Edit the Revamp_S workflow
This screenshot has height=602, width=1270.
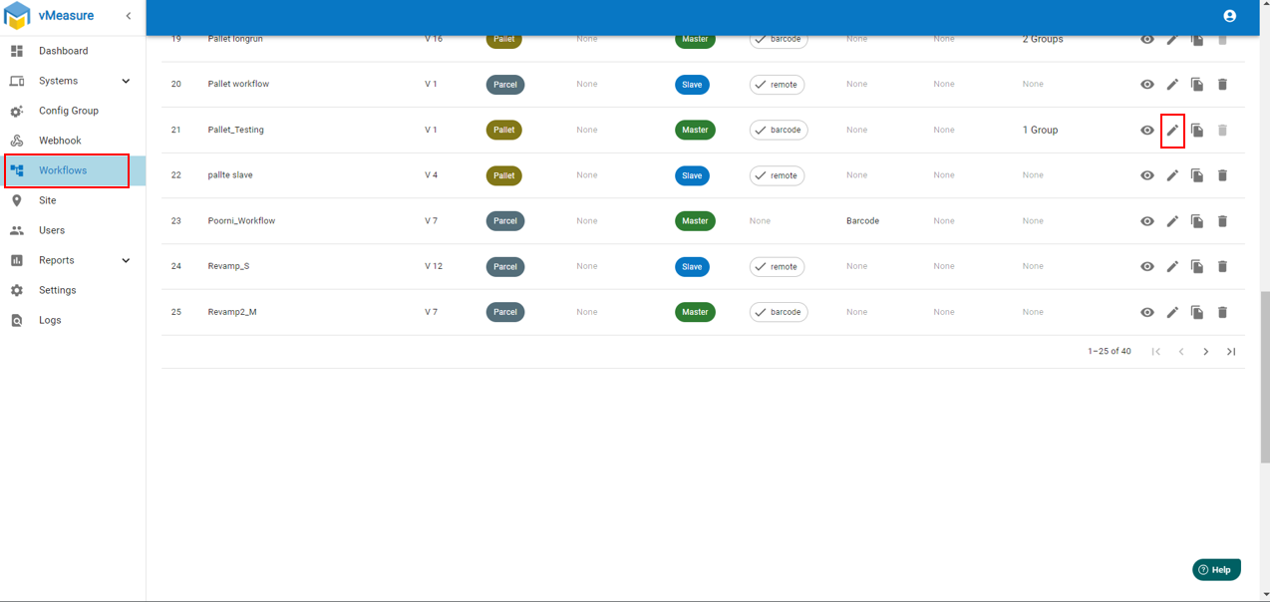coord(1172,267)
